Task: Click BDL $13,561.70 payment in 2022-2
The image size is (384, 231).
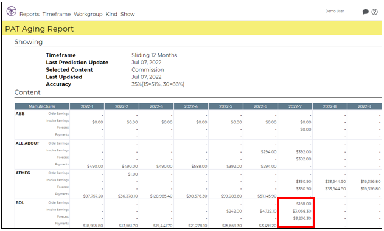Action: click(128, 226)
